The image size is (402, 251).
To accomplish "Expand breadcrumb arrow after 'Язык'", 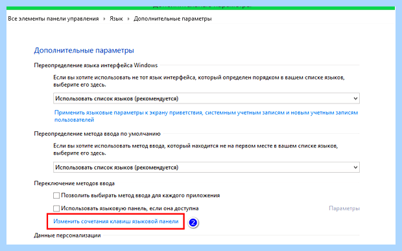I will [x=128, y=19].
